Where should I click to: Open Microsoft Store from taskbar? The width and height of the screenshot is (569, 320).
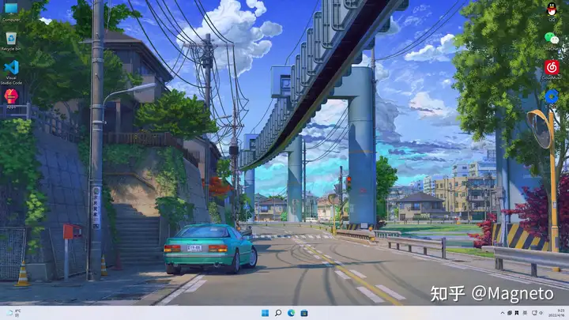[304, 313]
